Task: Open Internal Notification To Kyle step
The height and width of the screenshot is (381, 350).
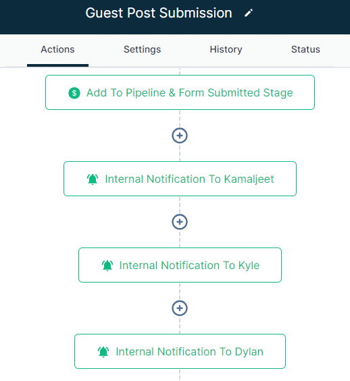Action: pos(180,265)
